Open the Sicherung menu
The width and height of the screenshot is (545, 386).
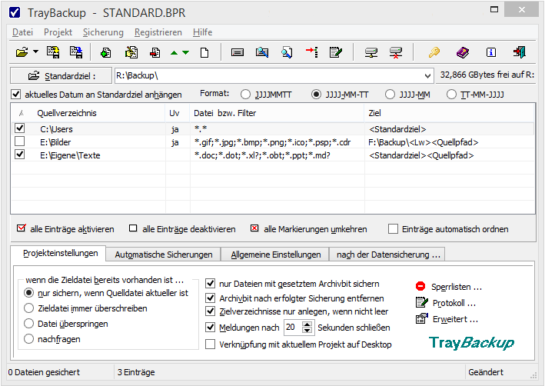coord(103,32)
